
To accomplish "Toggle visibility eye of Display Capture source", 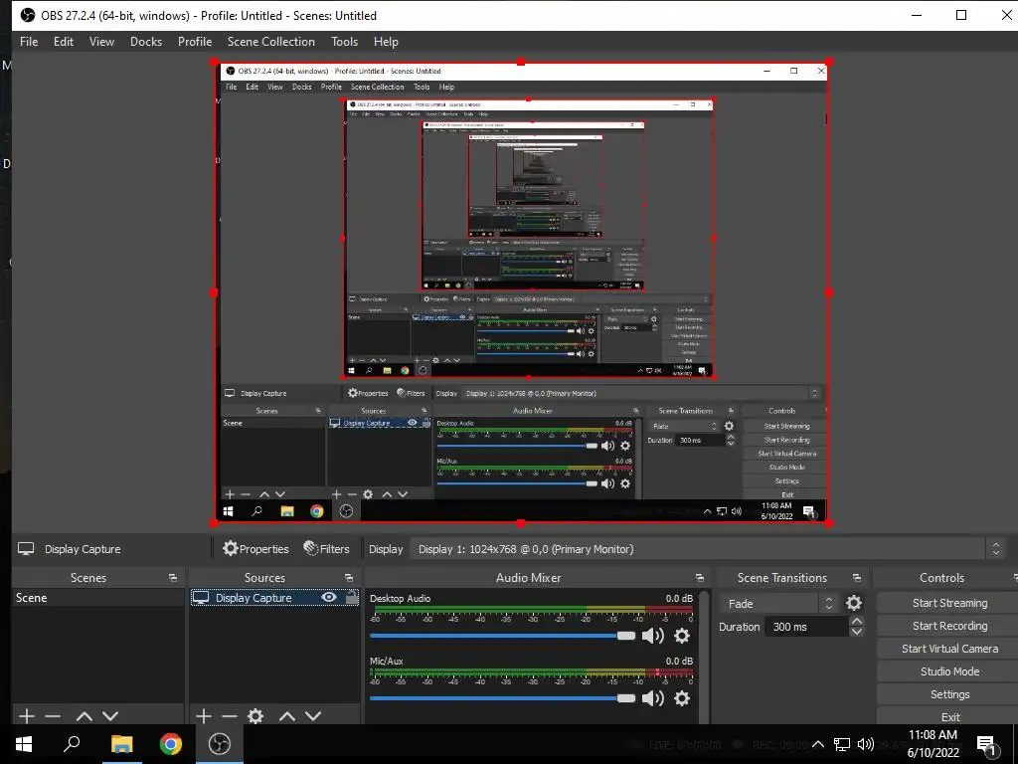I will pos(329,597).
